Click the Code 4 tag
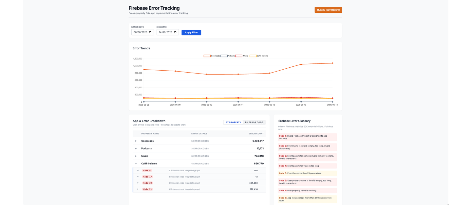 click(147, 170)
